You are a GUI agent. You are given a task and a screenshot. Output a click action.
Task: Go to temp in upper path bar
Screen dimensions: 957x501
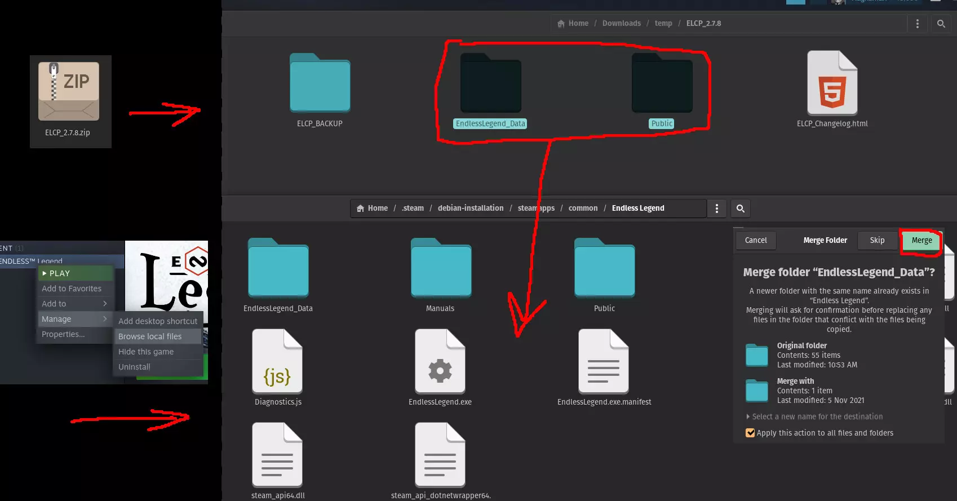click(663, 24)
